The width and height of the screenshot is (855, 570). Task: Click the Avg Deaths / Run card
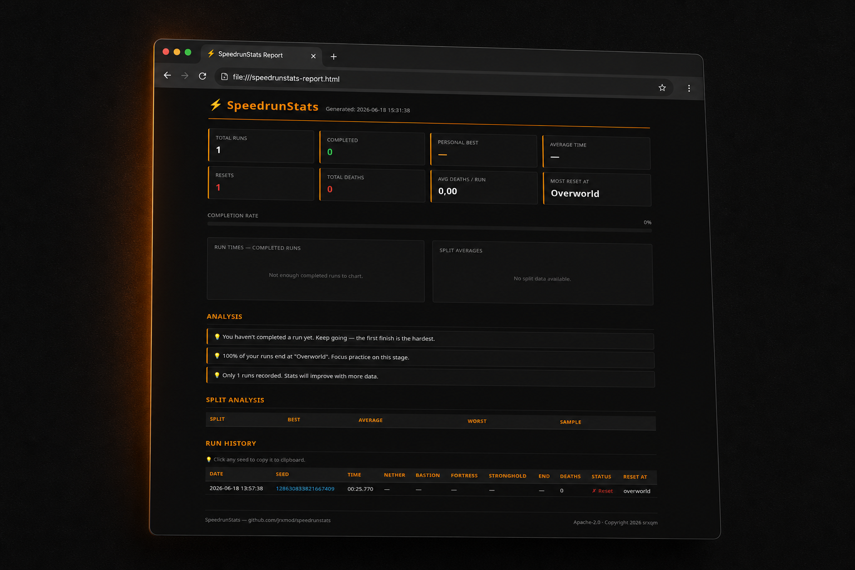point(484,187)
